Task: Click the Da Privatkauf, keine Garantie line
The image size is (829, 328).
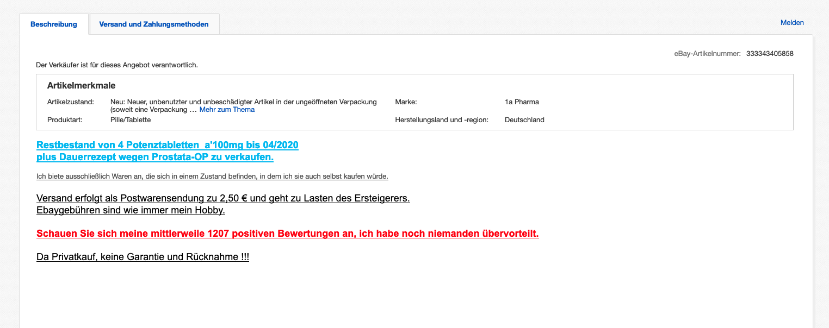Action: pyautogui.click(x=143, y=257)
